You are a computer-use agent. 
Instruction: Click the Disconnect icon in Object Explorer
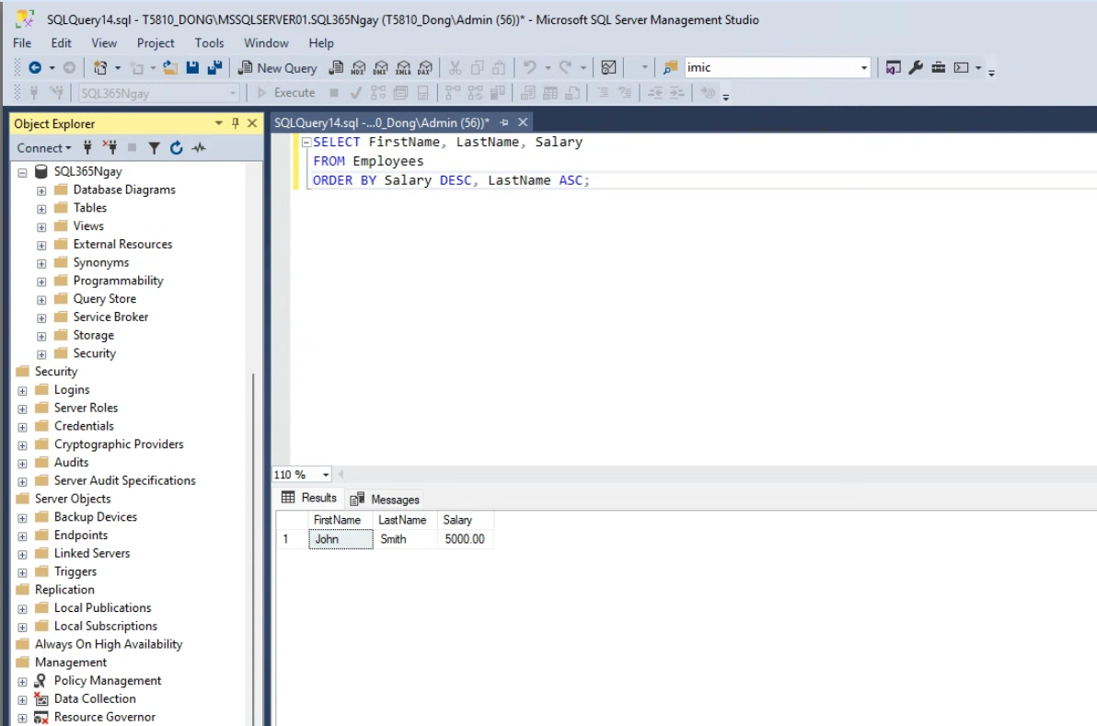pos(110,148)
